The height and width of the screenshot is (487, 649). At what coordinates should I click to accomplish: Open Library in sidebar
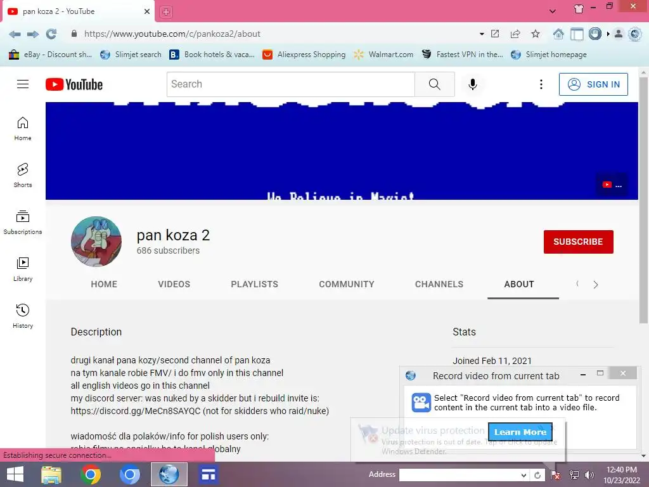pos(23,269)
